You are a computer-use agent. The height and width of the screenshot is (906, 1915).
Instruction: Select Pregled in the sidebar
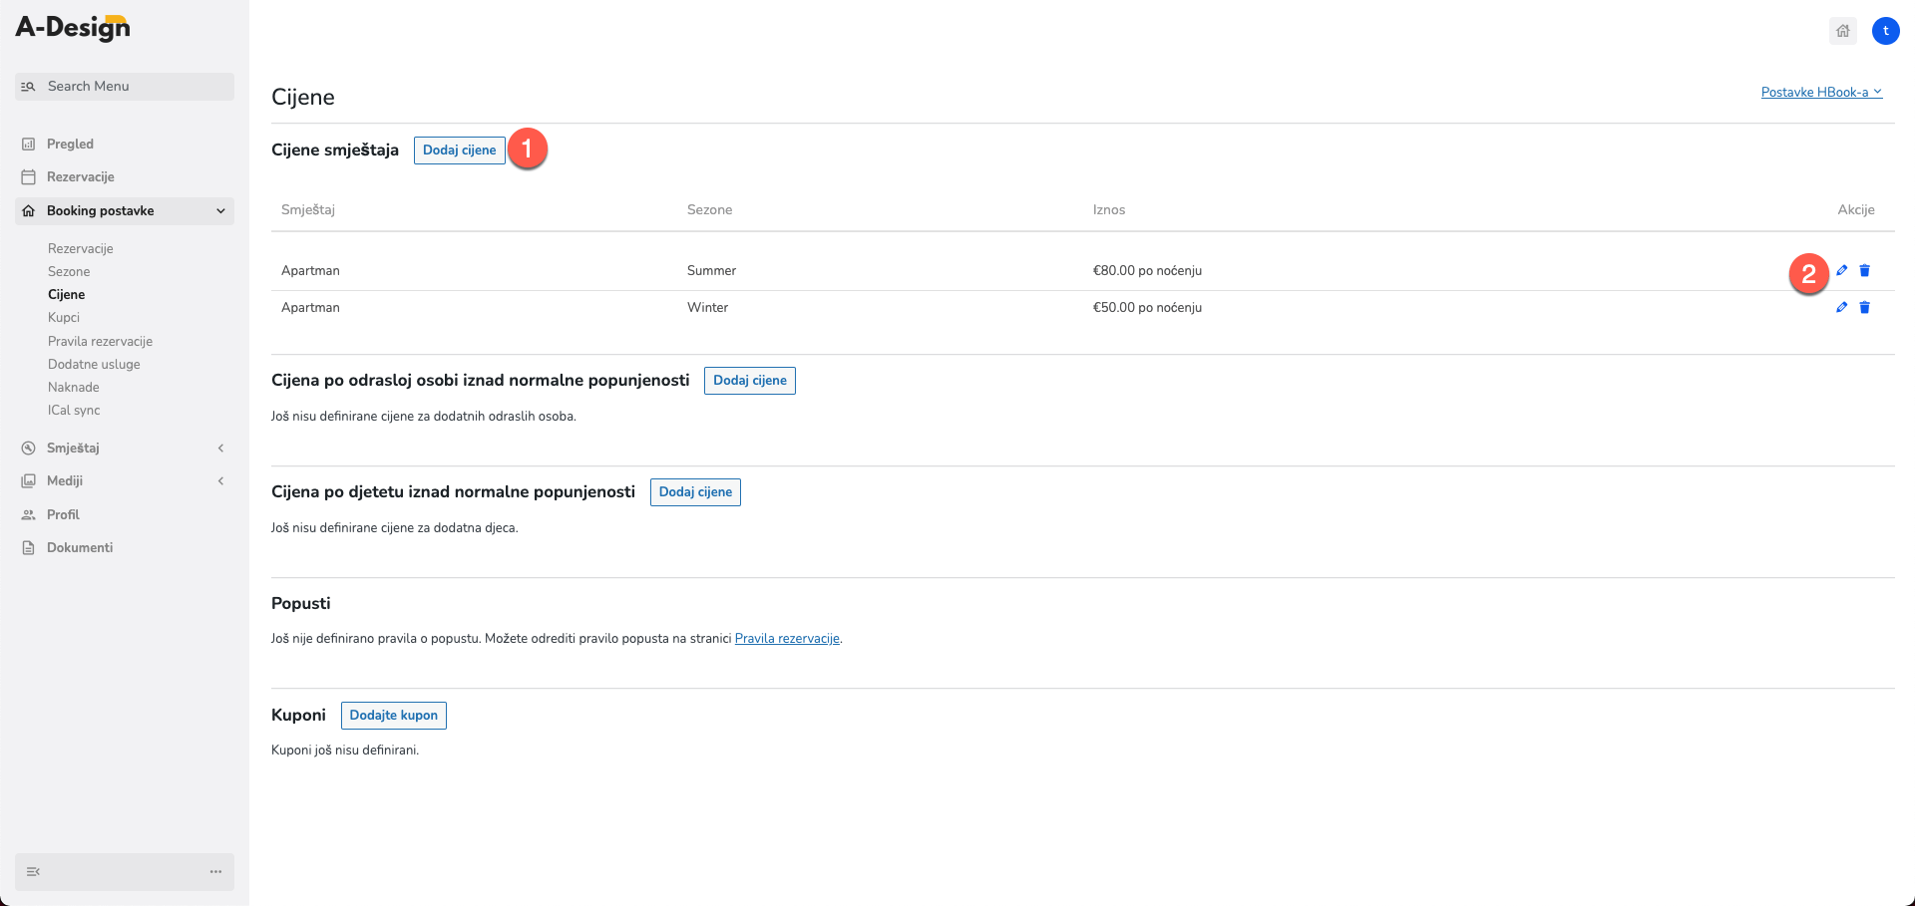(x=70, y=144)
